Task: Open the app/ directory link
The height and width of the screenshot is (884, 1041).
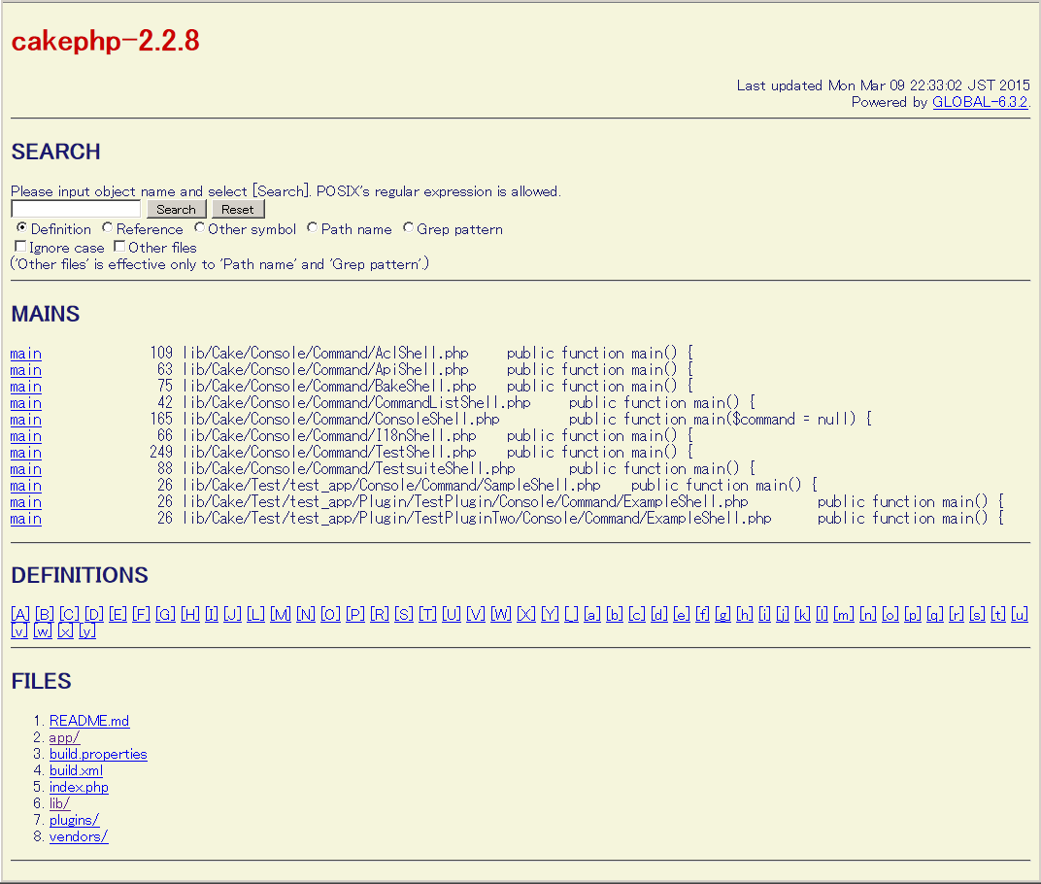Action: 64,738
